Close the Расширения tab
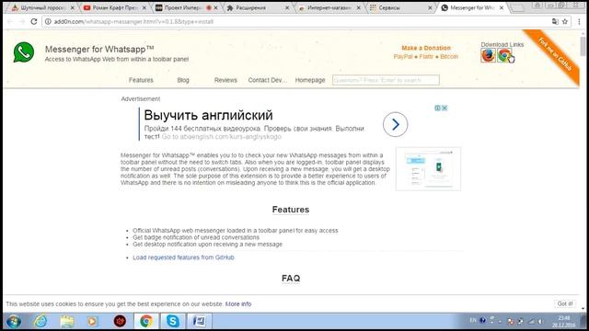The height and width of the screenshot is (331, 589). pyautogui.click(x=287, y=7)
